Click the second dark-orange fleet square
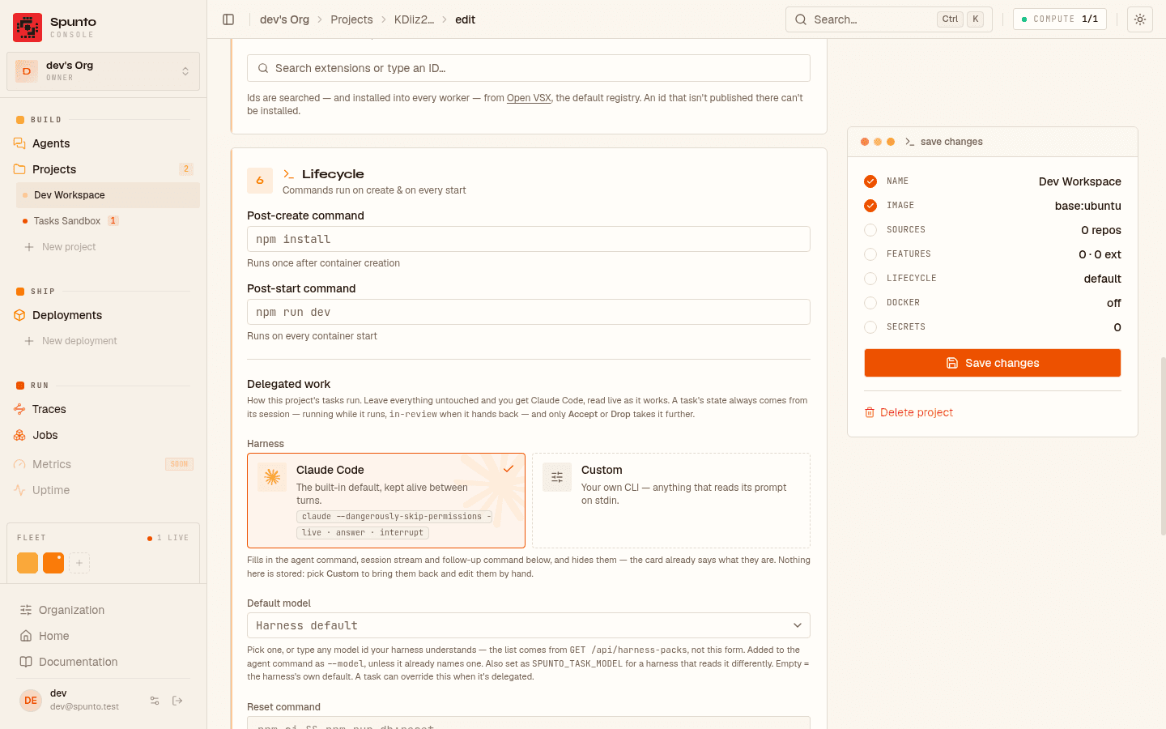1166x729 pixels. pyautogui.click(x=53, y=563)
